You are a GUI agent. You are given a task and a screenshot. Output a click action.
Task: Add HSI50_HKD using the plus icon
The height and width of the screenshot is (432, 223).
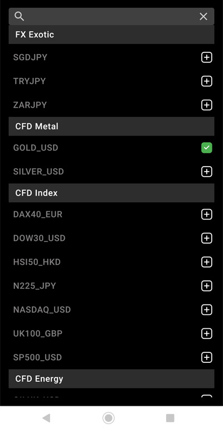[x=206, y=262]
